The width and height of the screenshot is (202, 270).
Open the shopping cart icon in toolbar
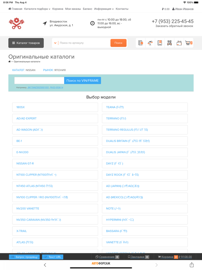point(189,43)
